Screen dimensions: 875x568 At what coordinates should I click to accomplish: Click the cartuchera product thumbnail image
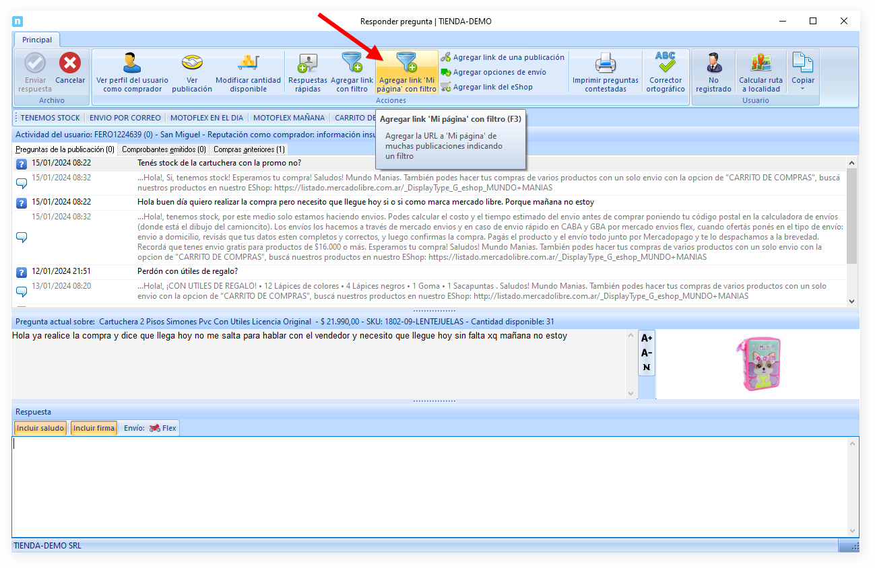click(x=757, y=364)
